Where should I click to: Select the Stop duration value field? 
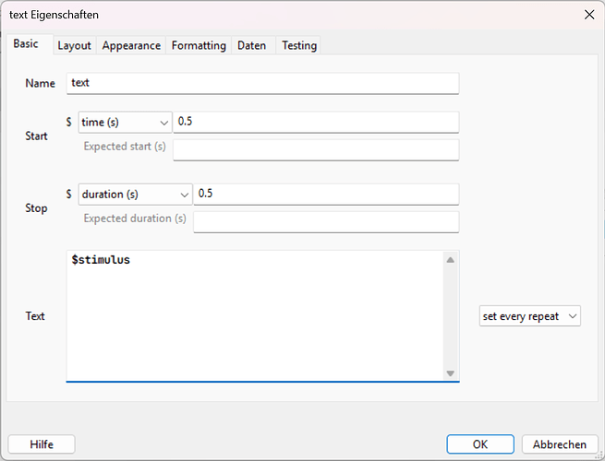point(325,194)
